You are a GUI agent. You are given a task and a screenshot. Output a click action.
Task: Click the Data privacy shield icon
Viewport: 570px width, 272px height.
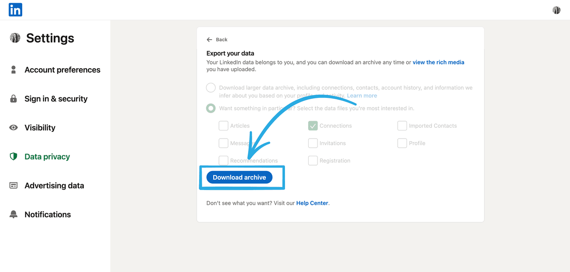[x=13, y=157]
